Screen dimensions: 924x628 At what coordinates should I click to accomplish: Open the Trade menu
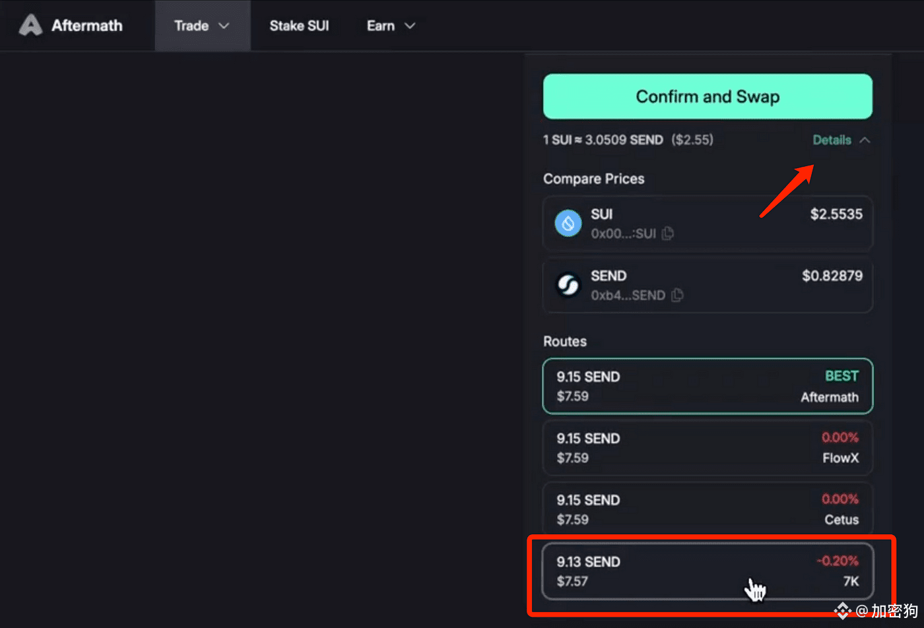click(202, 26)
